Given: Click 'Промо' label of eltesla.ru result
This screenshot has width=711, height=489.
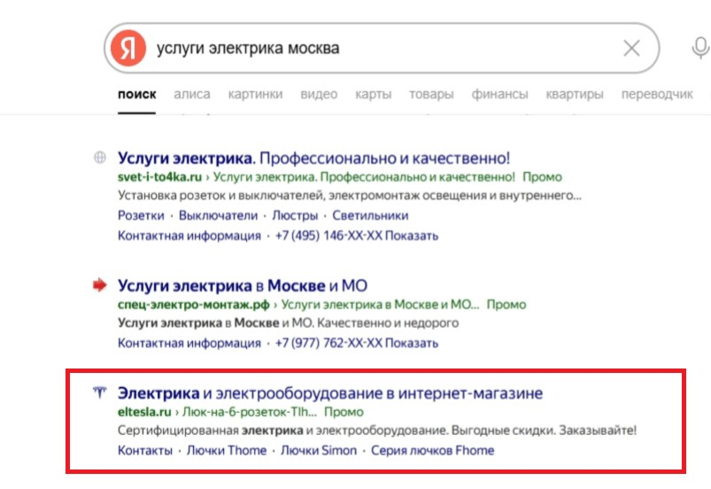Looking at the screenshot, I should click(344, 412).
